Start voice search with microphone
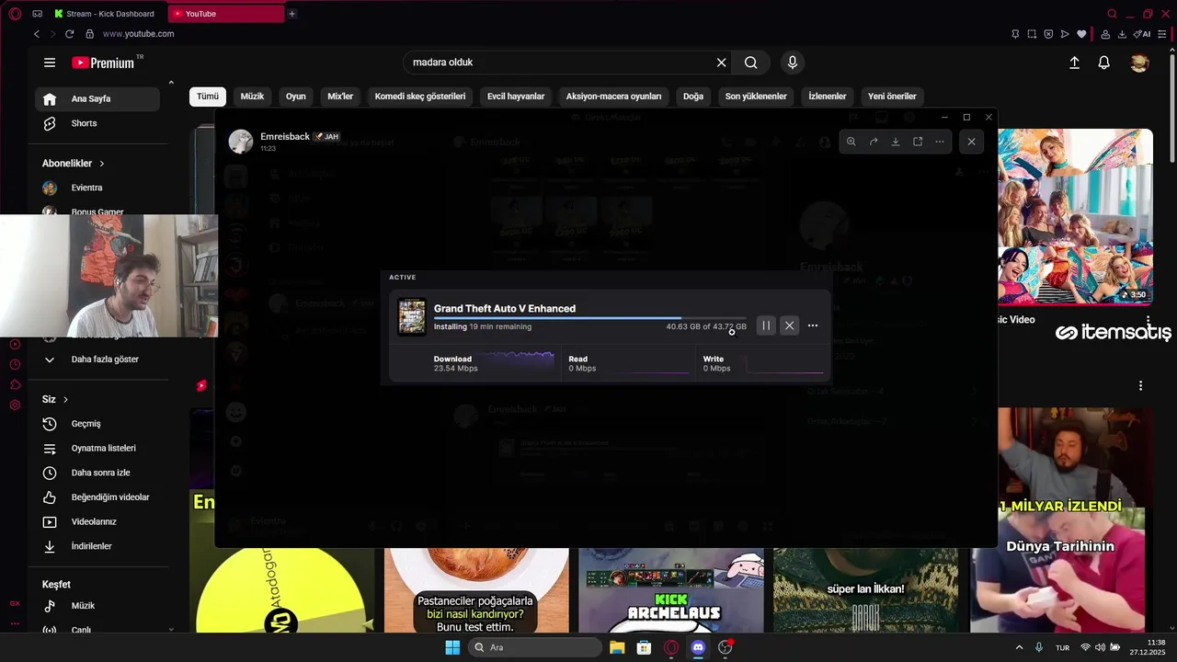 (793, 63)
